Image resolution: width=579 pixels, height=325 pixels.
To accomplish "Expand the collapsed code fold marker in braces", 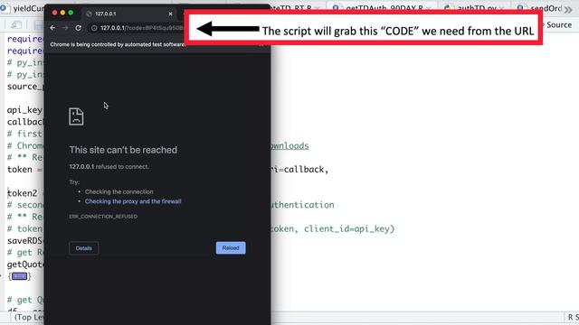I will click(20, 276).
